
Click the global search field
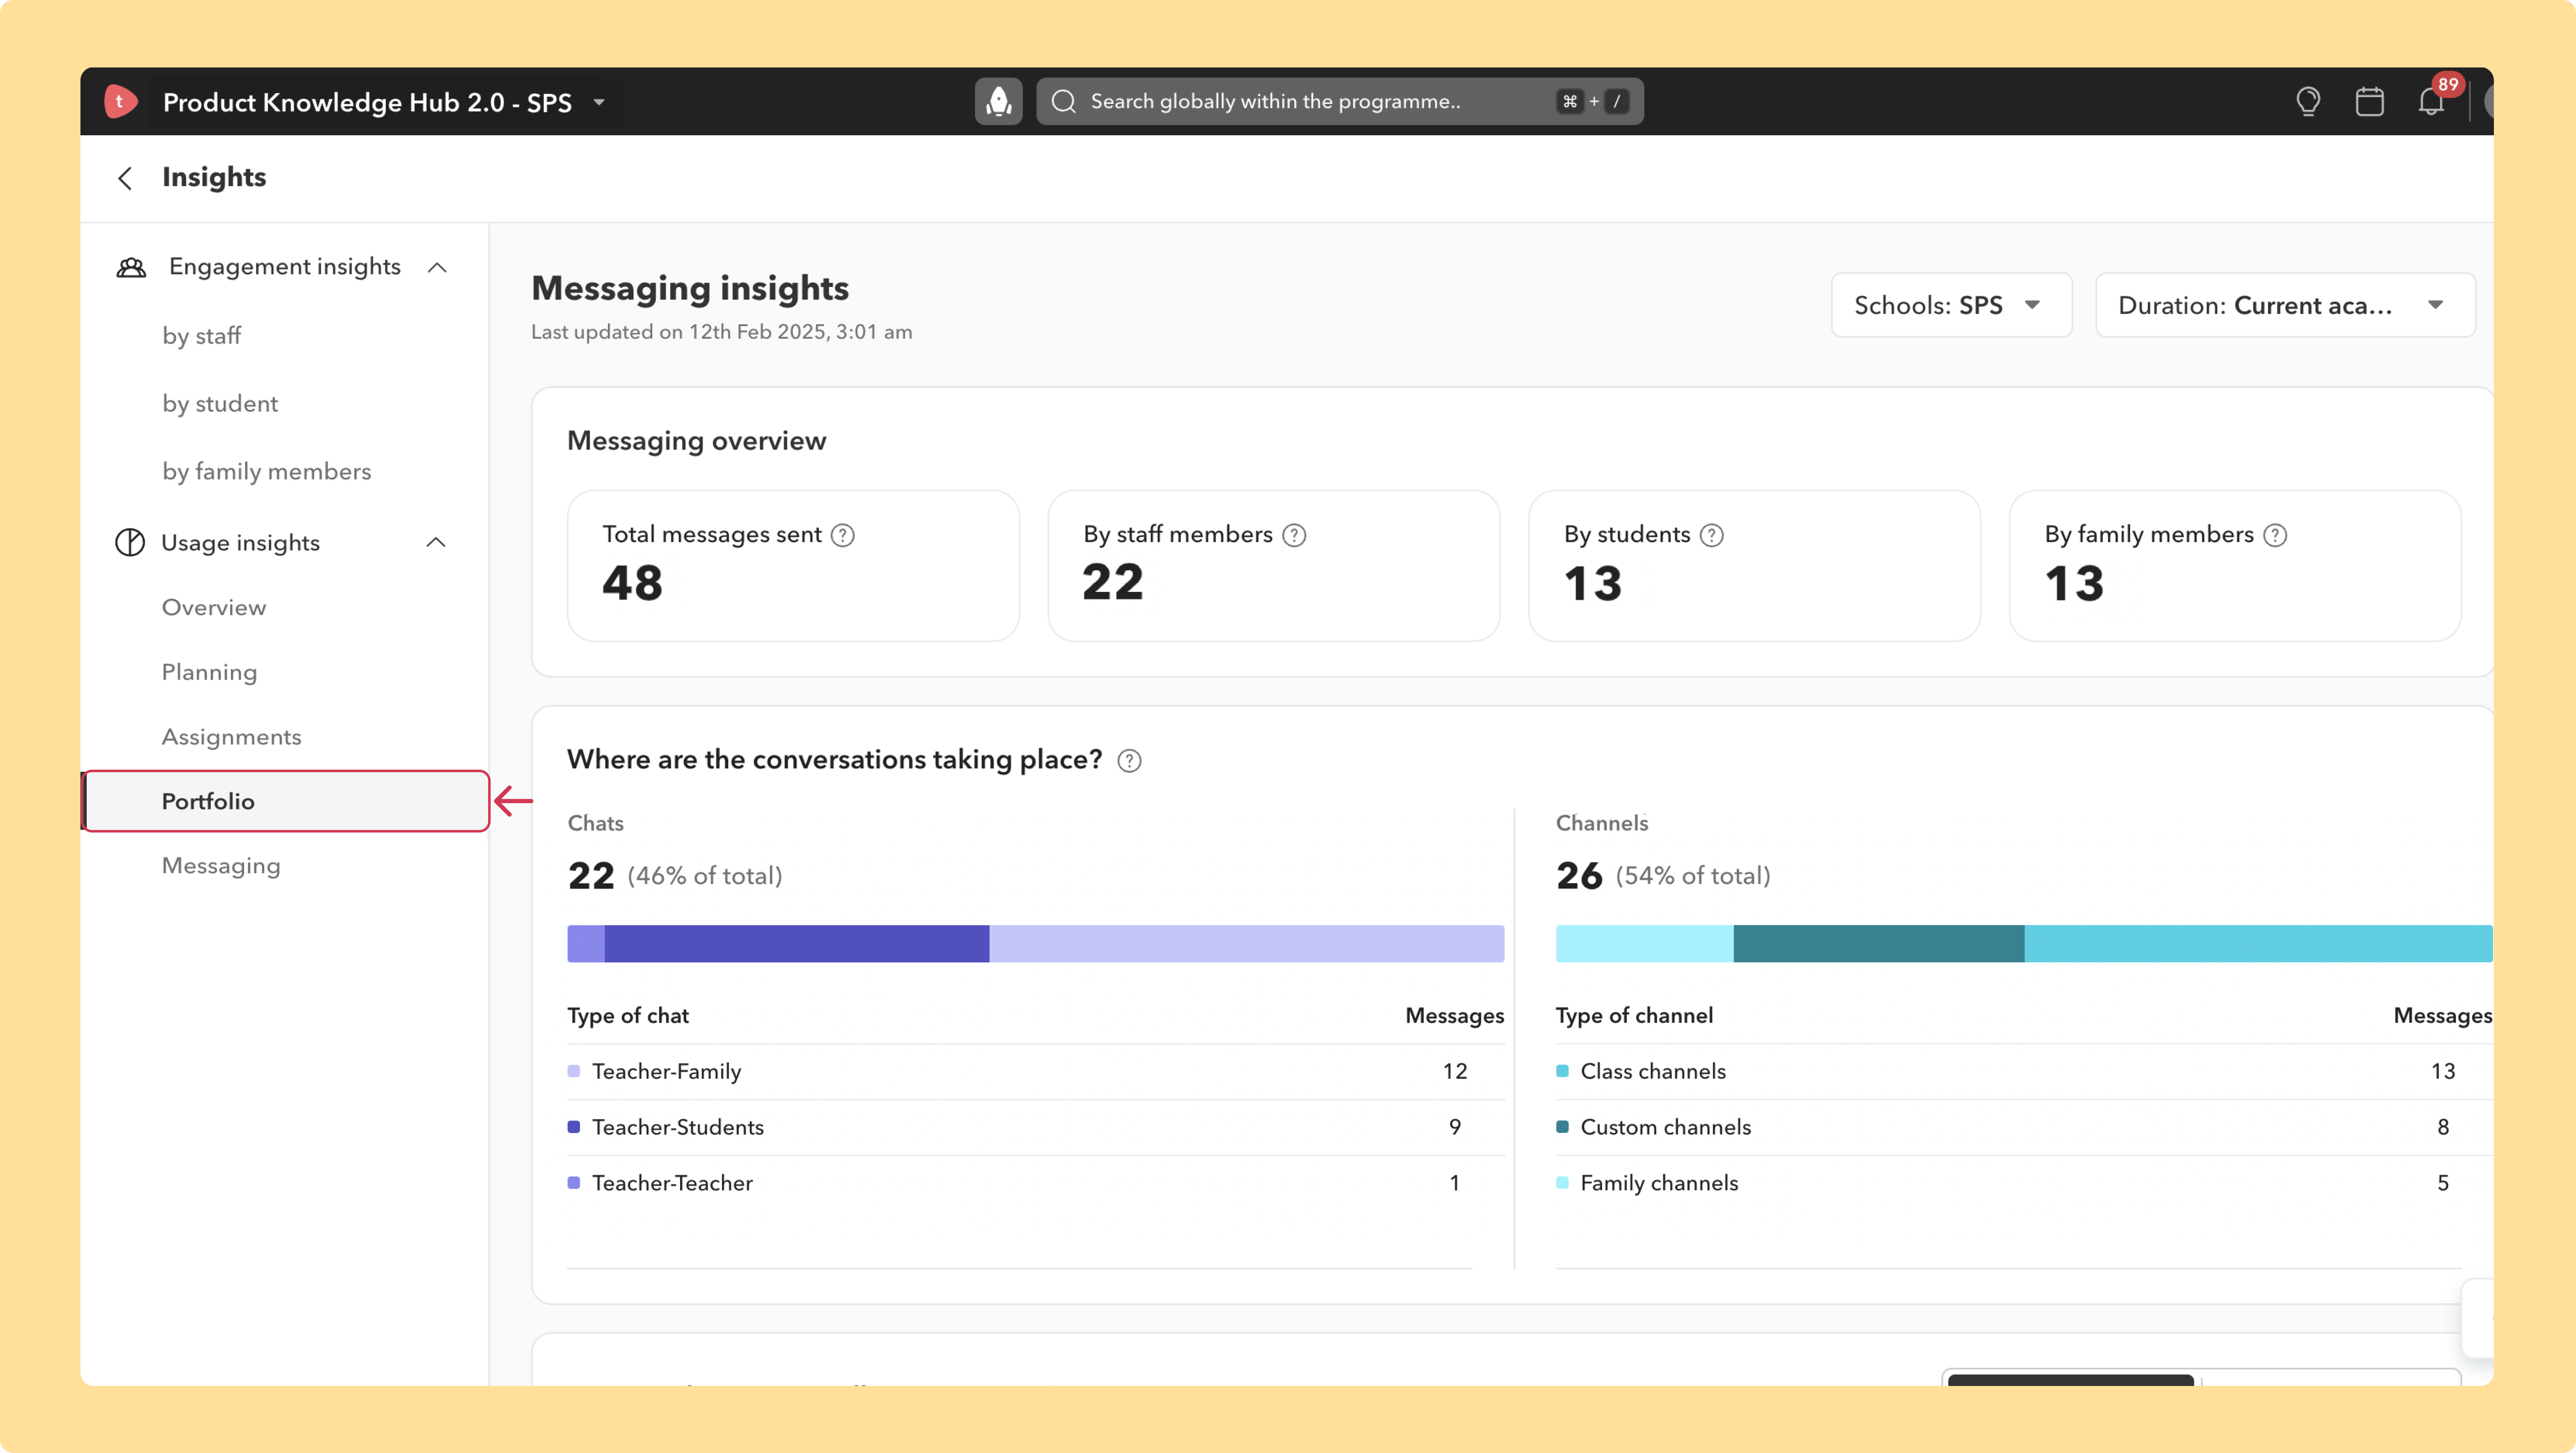click(1339, 101)
